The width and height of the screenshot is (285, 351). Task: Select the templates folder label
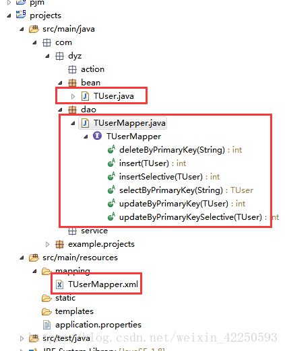pyautogui.click(x=74, y=311)
